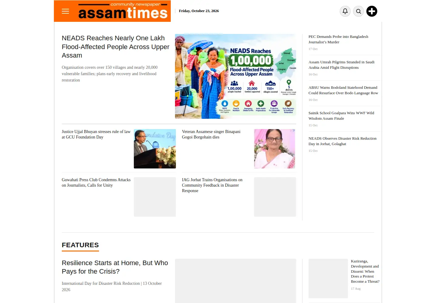Open ABSU Warns Bodoland Statehood Demand article
The height and width of the screenshot is (303, 436).
tap(343, 90)
